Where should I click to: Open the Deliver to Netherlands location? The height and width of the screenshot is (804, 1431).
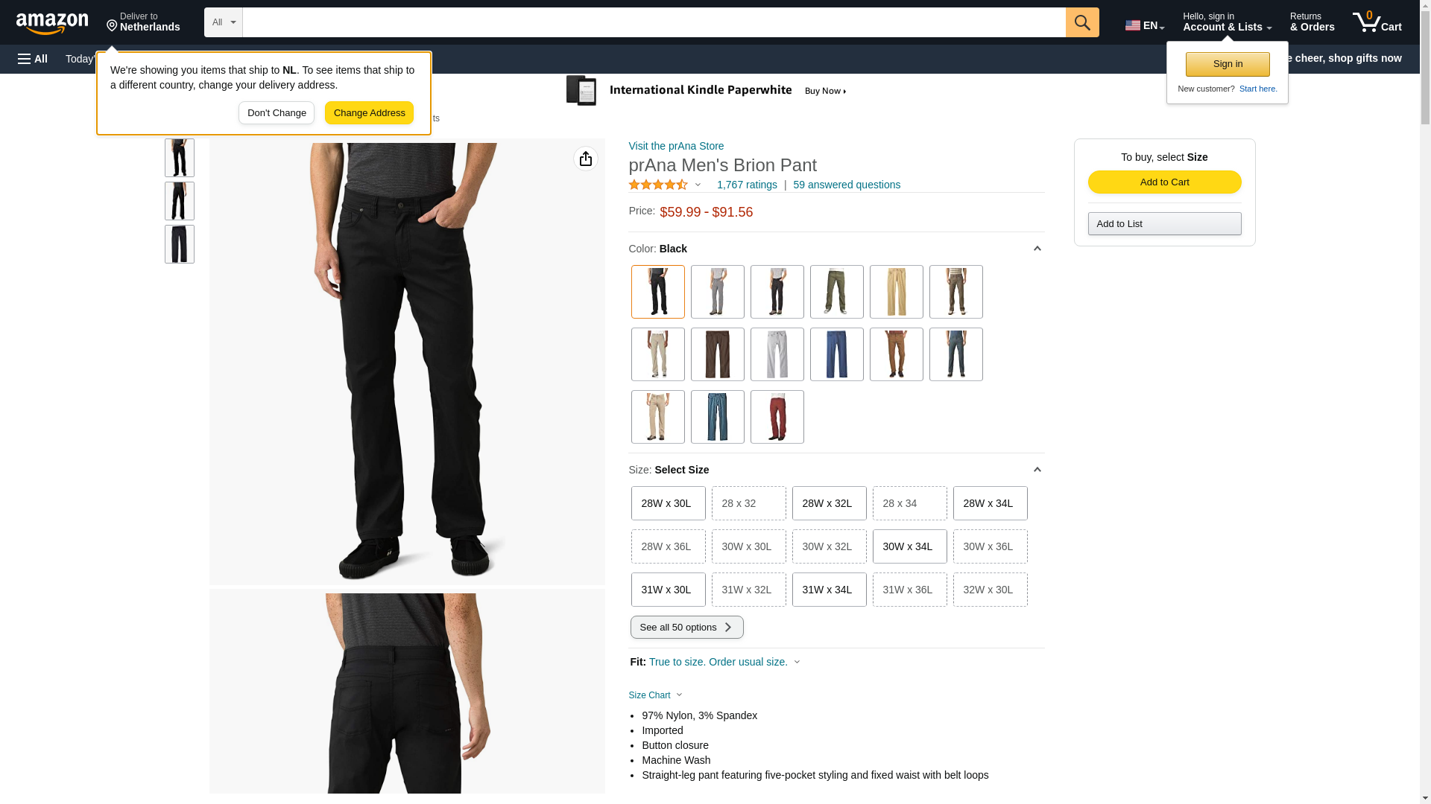[143, 22]
